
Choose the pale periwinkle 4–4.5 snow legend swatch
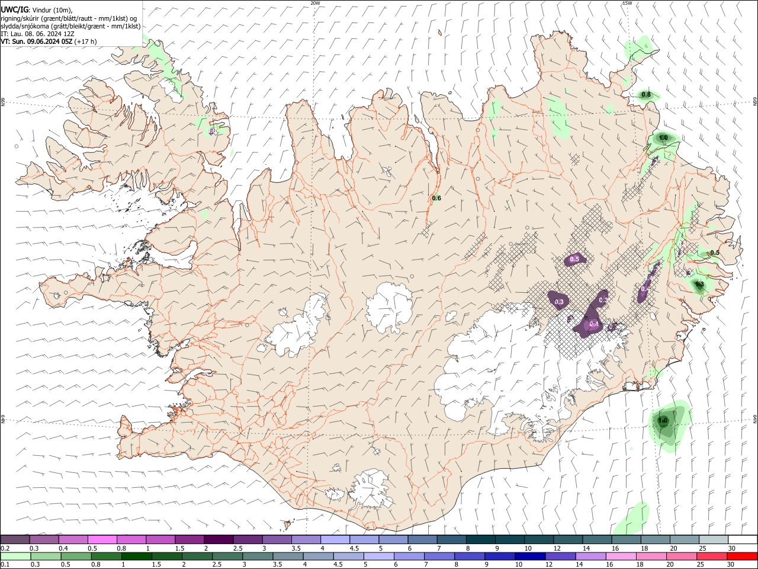click(x=335, y=539)
